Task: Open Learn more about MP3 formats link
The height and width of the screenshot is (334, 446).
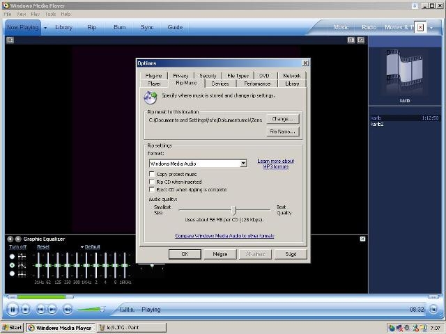Action: 276,164
